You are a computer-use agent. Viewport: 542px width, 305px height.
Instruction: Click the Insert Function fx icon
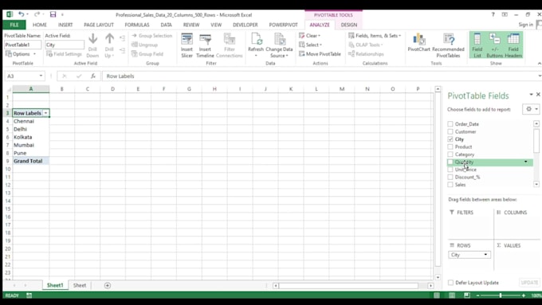tap(93, 76)
